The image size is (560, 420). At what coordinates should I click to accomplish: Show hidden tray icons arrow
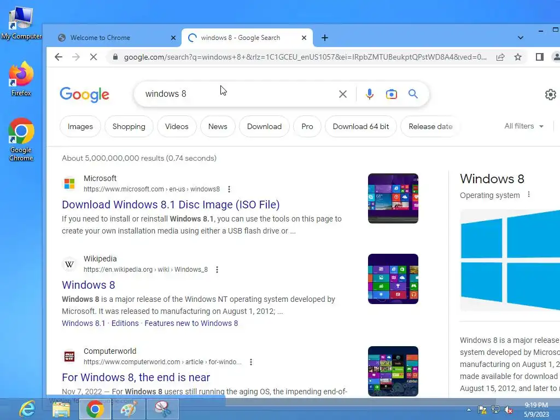pyautogui.click(x=469, y=410)
